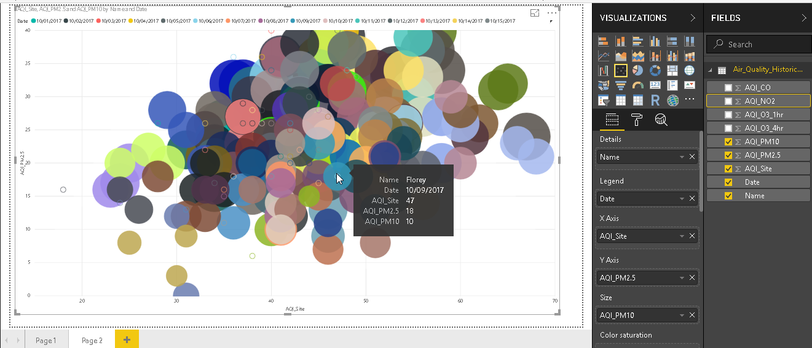Pick the funnel chart visualization icon
Viewport: 812px width, 348px height.
tap(621, 85)
